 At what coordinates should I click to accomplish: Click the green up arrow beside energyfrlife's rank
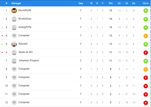pos(2,28)
